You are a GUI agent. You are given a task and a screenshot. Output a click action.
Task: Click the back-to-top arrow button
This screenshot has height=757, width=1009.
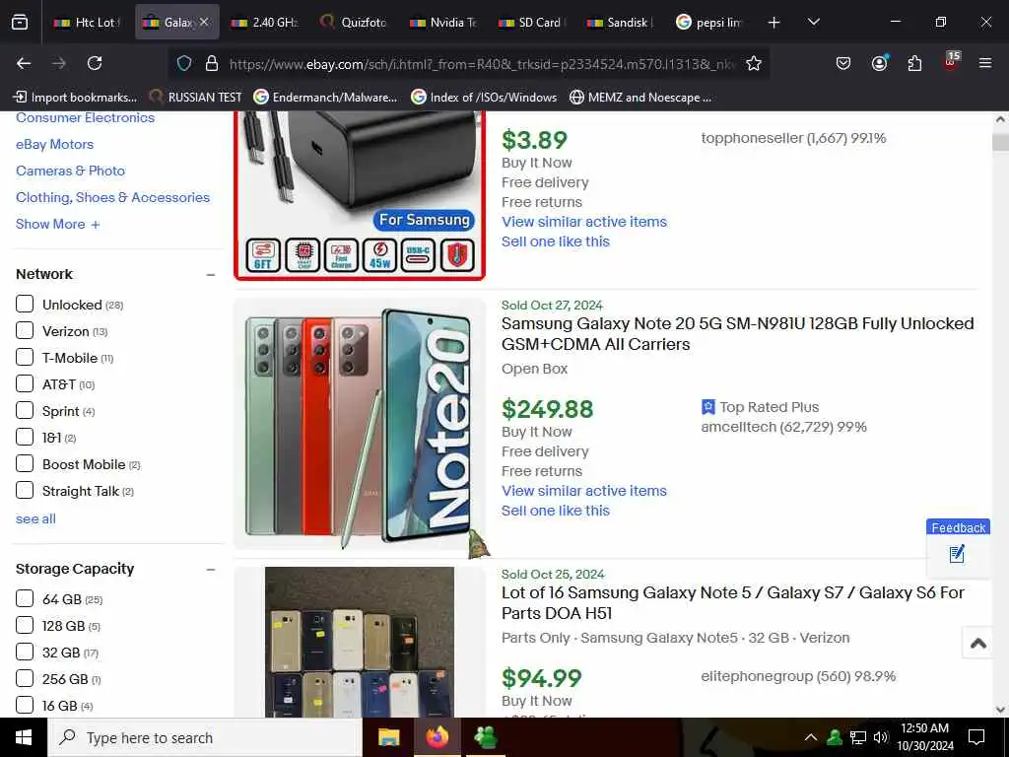click(978, 643)
